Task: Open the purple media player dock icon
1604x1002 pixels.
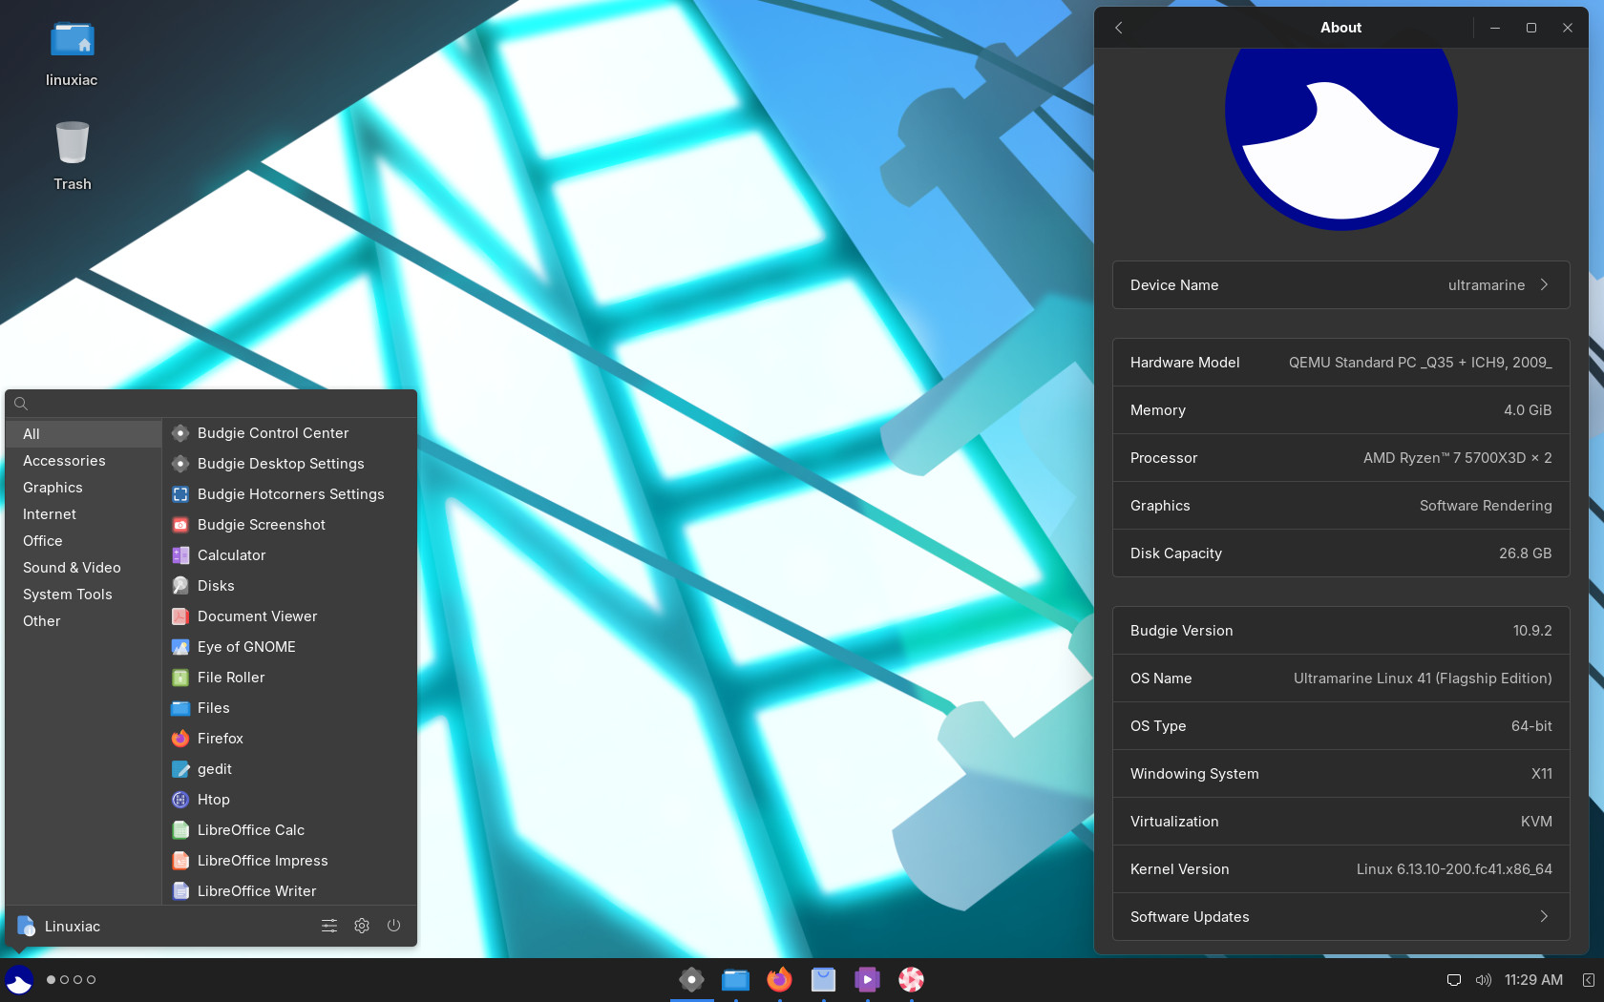Action: pos(867,980)
